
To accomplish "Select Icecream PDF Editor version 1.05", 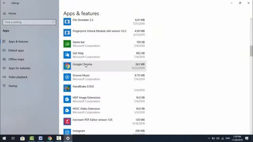I will [93, 120].
